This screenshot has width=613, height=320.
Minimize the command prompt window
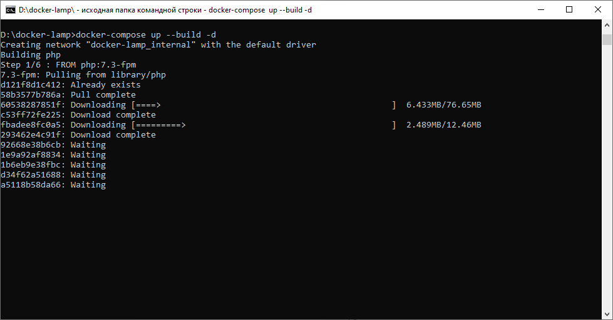(x=540, y=9)
